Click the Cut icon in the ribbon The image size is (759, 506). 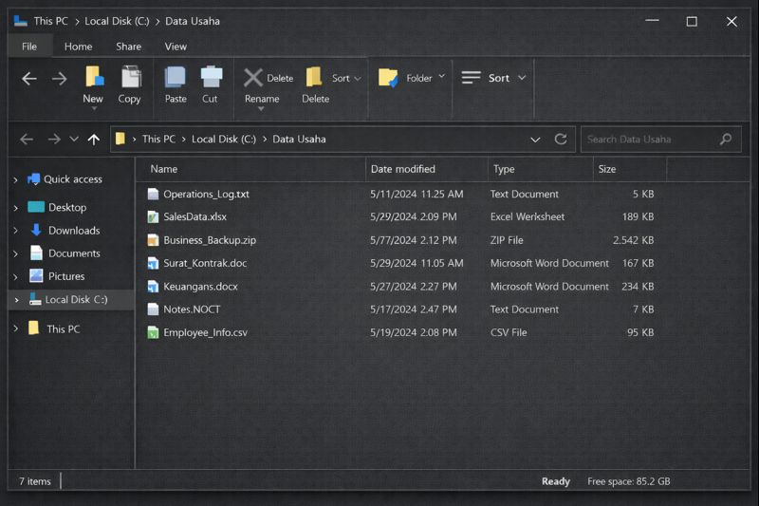tap(211, 78)
